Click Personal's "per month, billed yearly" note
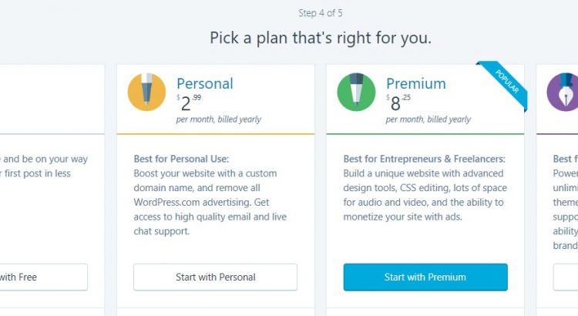Image resolution: width=578 pixels, height=316 pixels. [x=219, y=119]
